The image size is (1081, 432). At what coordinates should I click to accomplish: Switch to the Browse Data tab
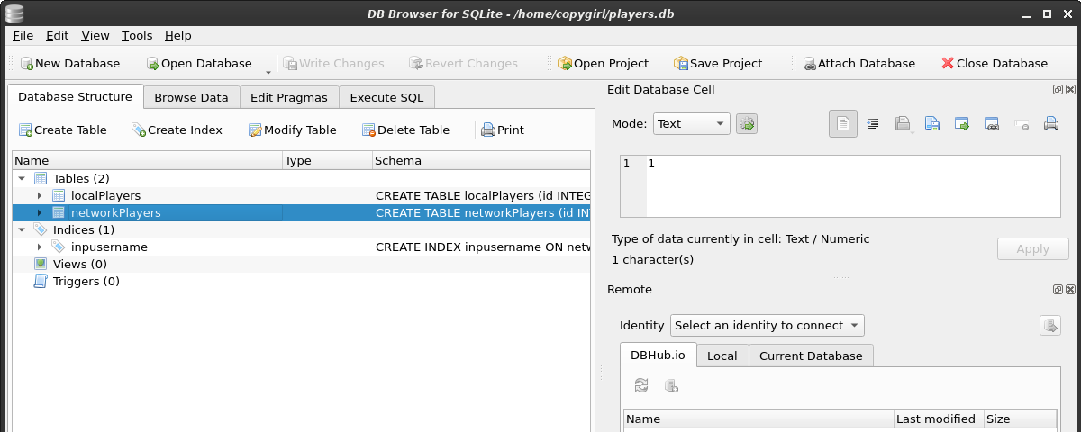tap(191, 98)
